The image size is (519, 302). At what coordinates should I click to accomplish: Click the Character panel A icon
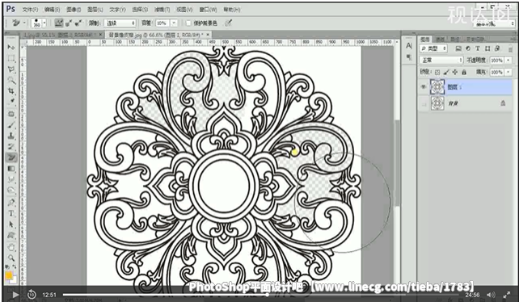409,46
